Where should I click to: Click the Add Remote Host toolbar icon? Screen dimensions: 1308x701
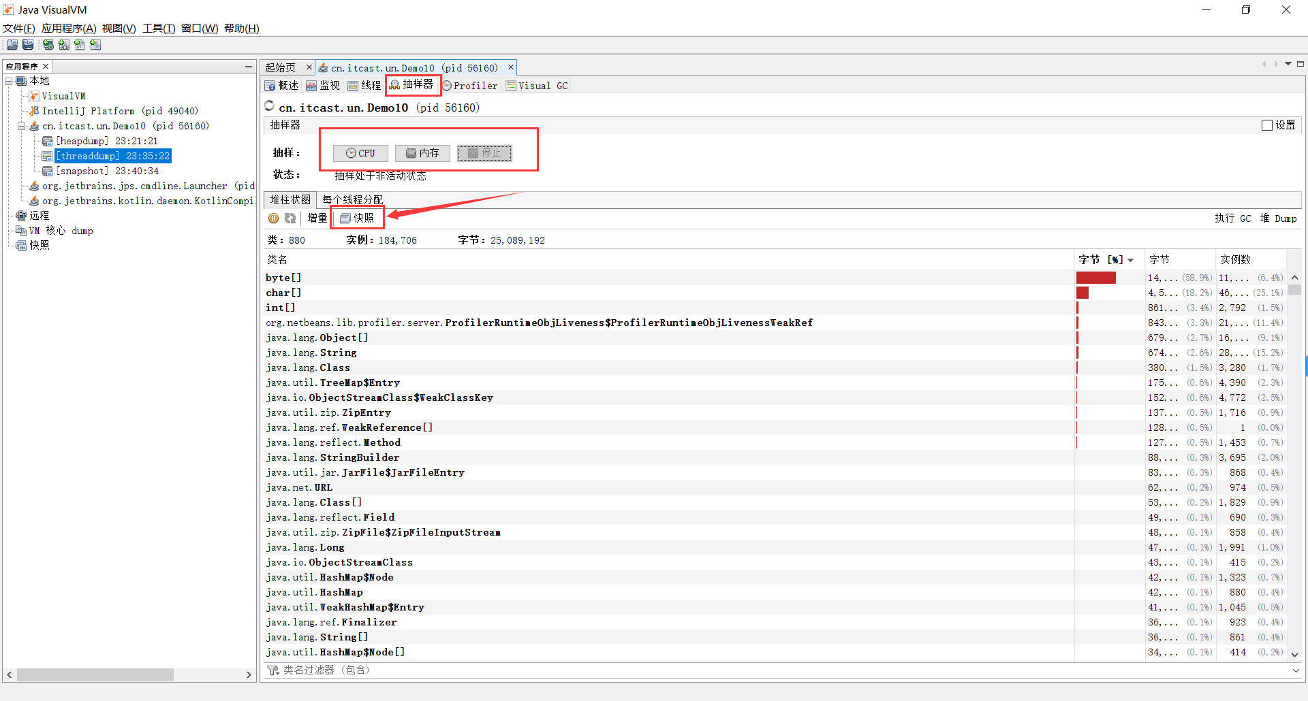coord(48,45)
